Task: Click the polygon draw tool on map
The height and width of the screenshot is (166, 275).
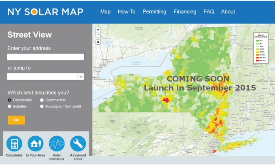Action: (98, 42)
